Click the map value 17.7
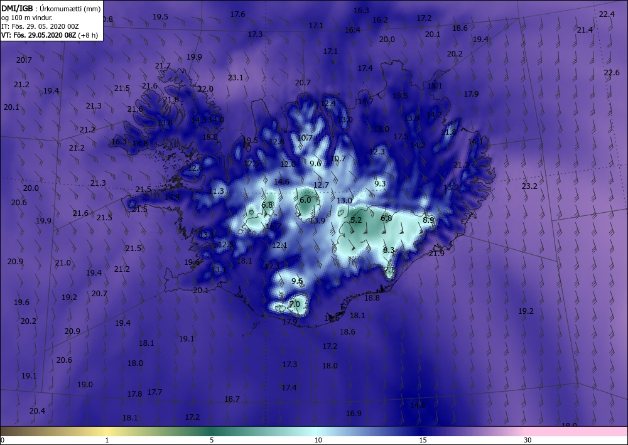 pyautogui.click(x=154, y=392)
